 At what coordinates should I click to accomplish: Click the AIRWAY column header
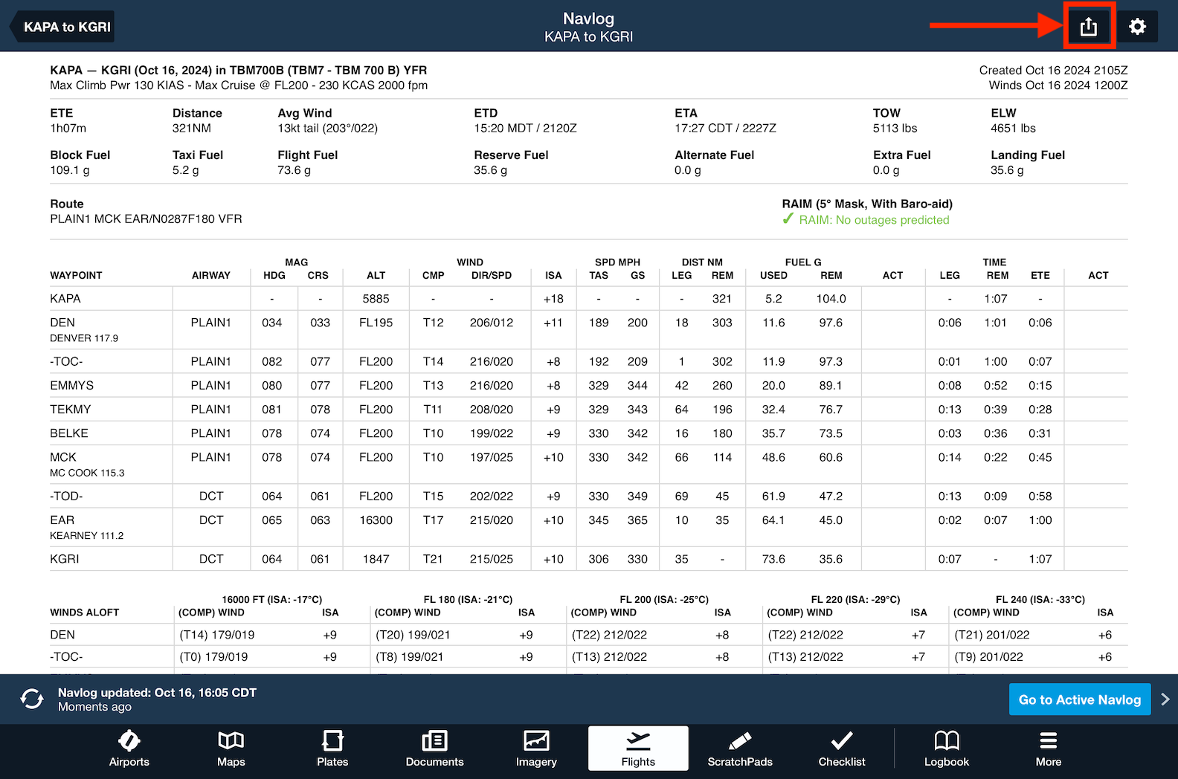(211, 276)
